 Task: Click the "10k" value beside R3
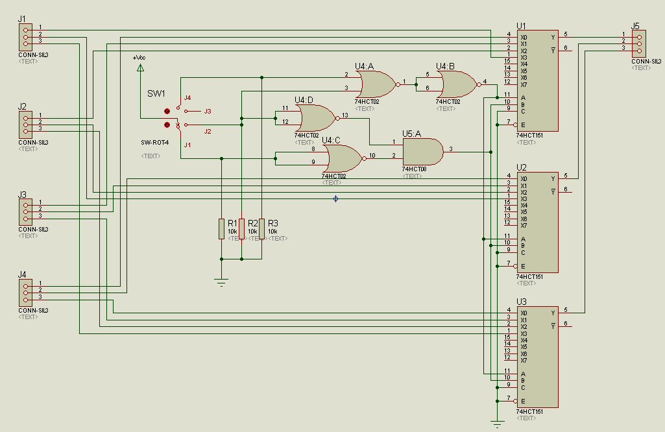[272, 232]
